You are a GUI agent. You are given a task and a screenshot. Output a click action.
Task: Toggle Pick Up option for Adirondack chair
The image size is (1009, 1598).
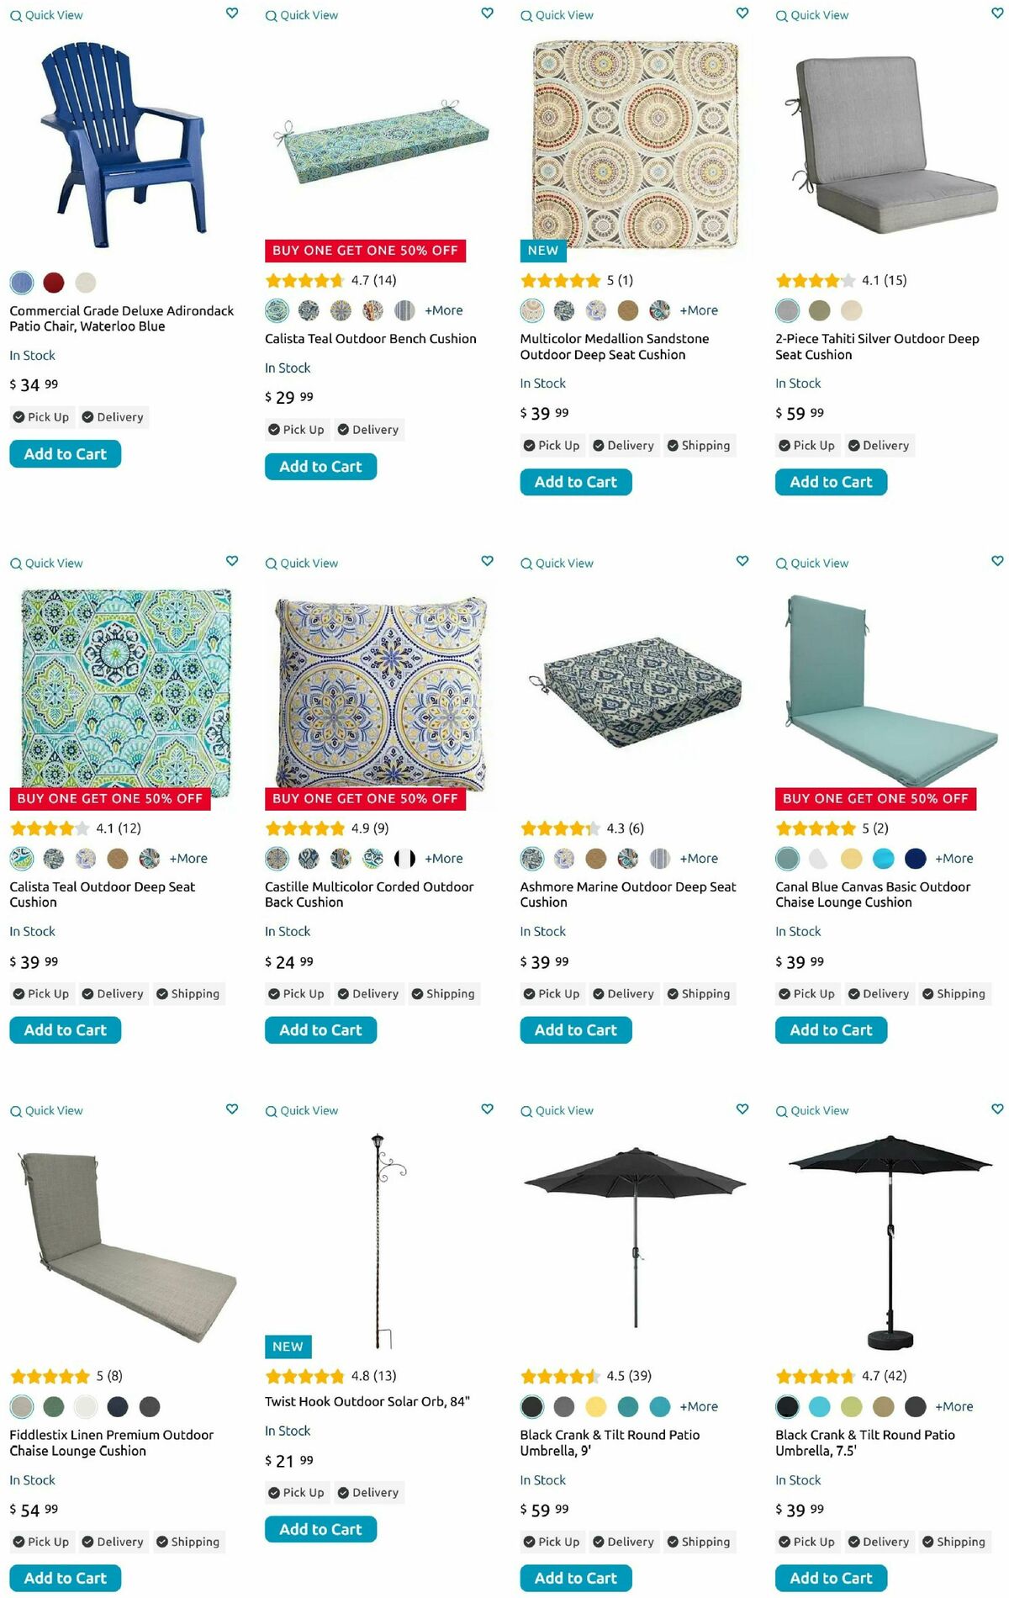[x=41, y=417]
